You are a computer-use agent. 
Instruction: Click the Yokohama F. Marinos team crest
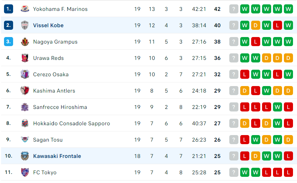[25, 9]
